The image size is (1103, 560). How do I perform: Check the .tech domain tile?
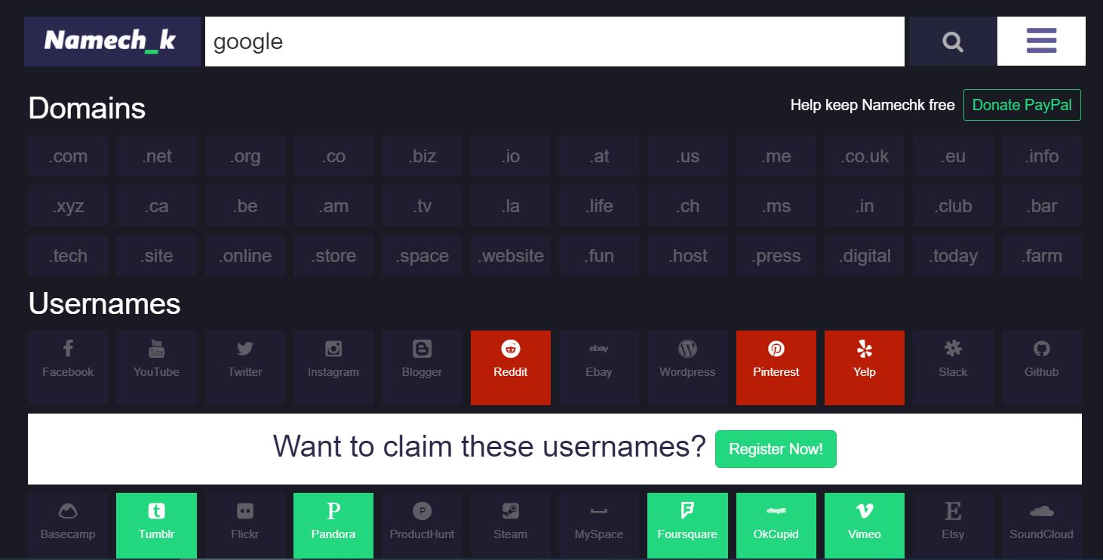68,256
